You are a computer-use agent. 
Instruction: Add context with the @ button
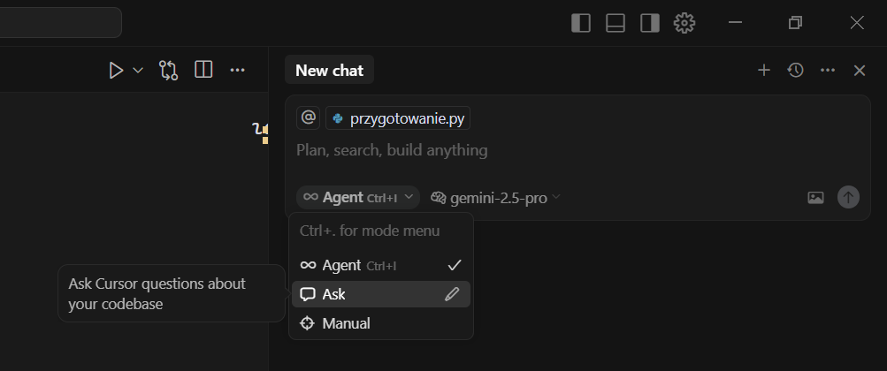pos(309,118)
